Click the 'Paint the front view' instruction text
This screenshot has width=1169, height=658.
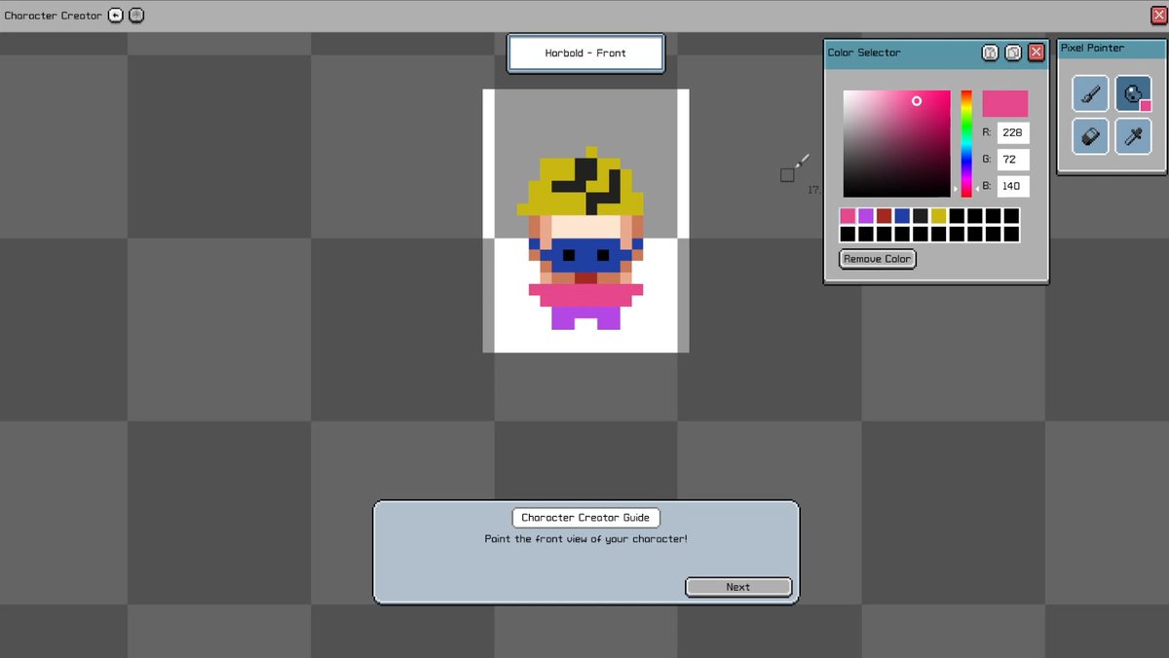[x=585, y=539]
